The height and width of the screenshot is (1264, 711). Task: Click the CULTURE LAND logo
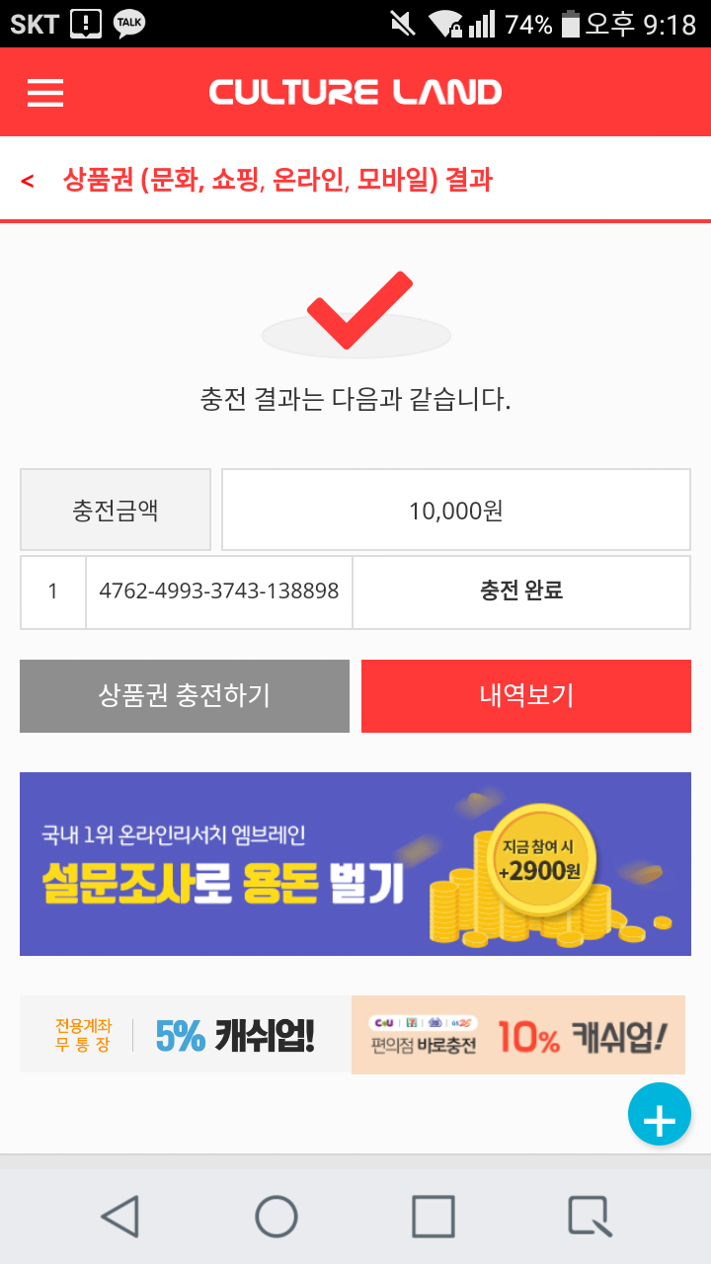pyautogui.click(x=355, y=93)
